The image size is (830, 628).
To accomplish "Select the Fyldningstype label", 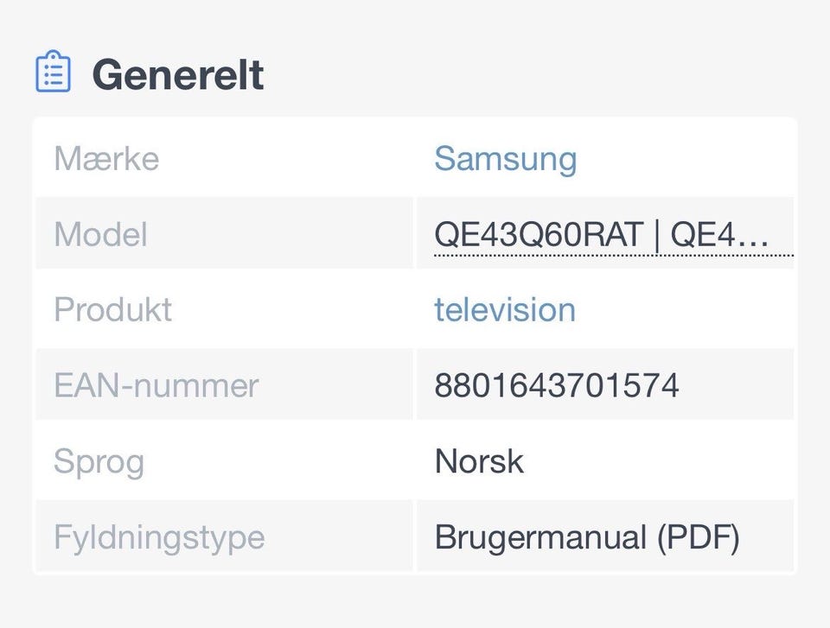I will pyautogui.click(x=159, y=536).
